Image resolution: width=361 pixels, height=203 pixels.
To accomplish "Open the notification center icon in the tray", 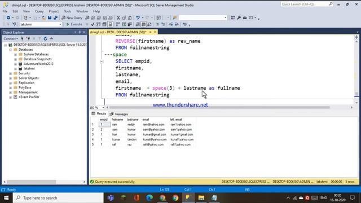I will point(352,198).
